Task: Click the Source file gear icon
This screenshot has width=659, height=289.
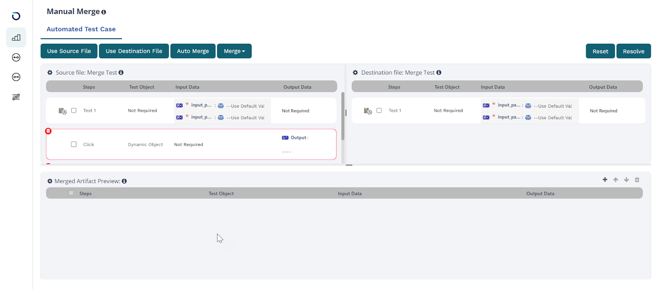Action: pyautogui.click(x=50, y=73)
